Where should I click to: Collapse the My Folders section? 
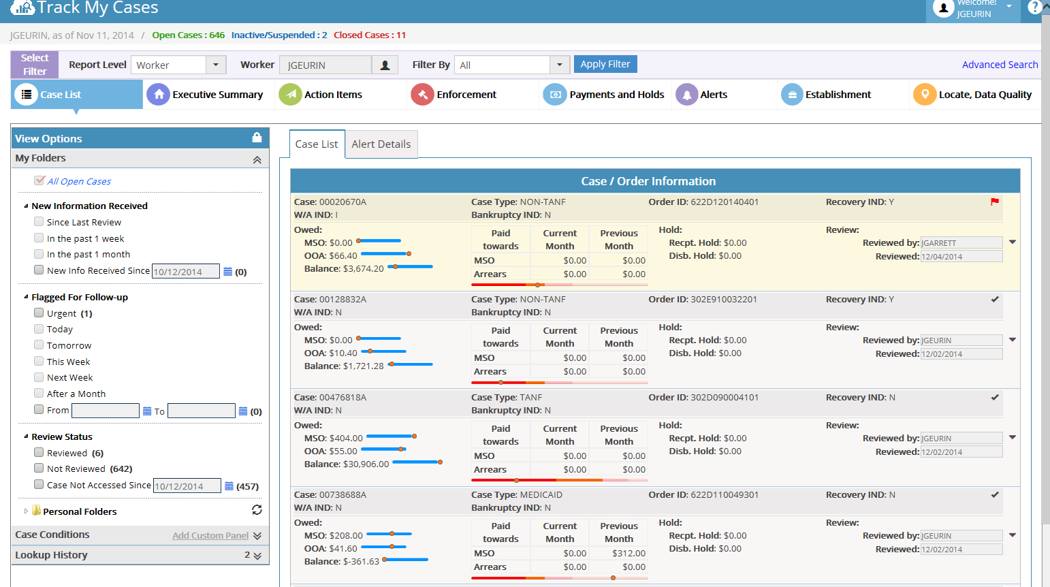pos(257,159)
